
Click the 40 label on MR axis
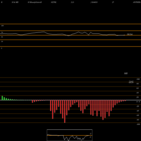(138, 93)
